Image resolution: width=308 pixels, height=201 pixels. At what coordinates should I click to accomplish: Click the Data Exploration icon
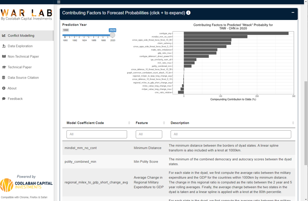[4, 46]
